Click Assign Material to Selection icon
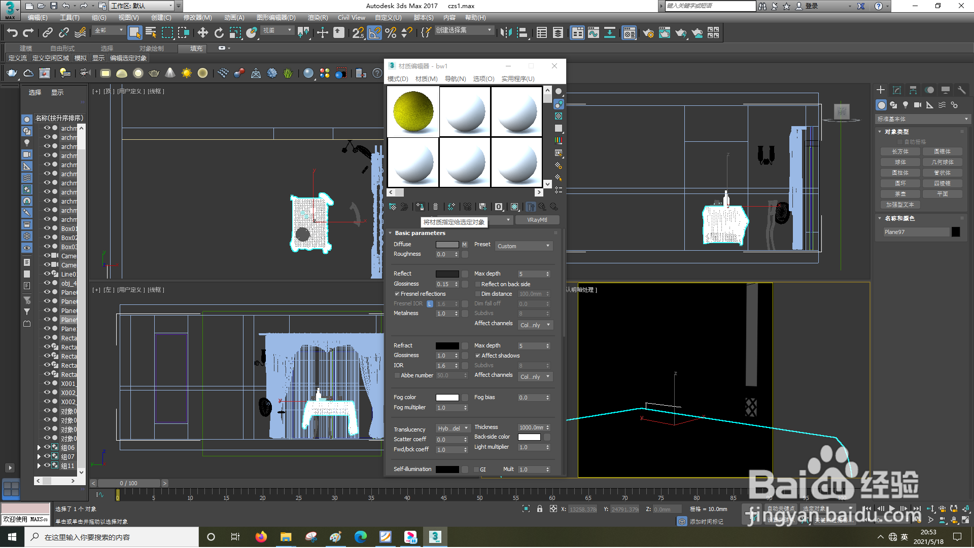Viewport: 974px width, 548px height. 420,207
